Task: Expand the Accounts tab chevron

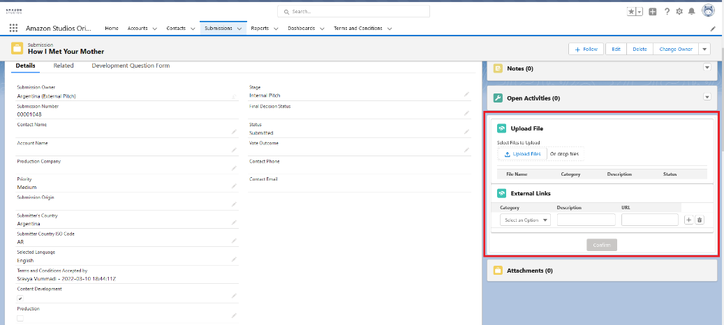Action: (154, 29)
